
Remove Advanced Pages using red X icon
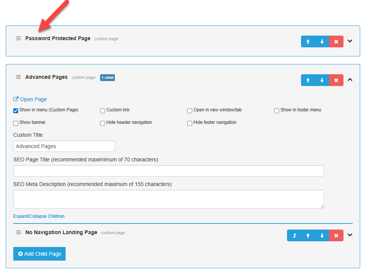pos(336,80)
